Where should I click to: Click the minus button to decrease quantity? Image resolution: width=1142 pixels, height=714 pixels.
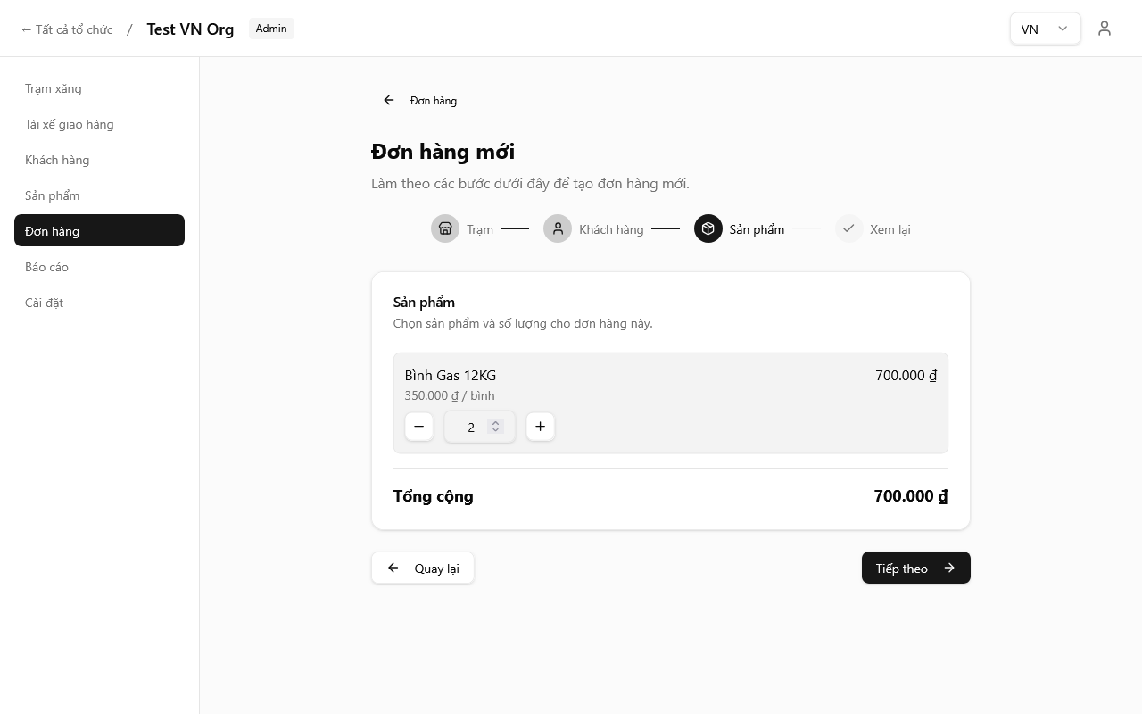pos(419,427)
